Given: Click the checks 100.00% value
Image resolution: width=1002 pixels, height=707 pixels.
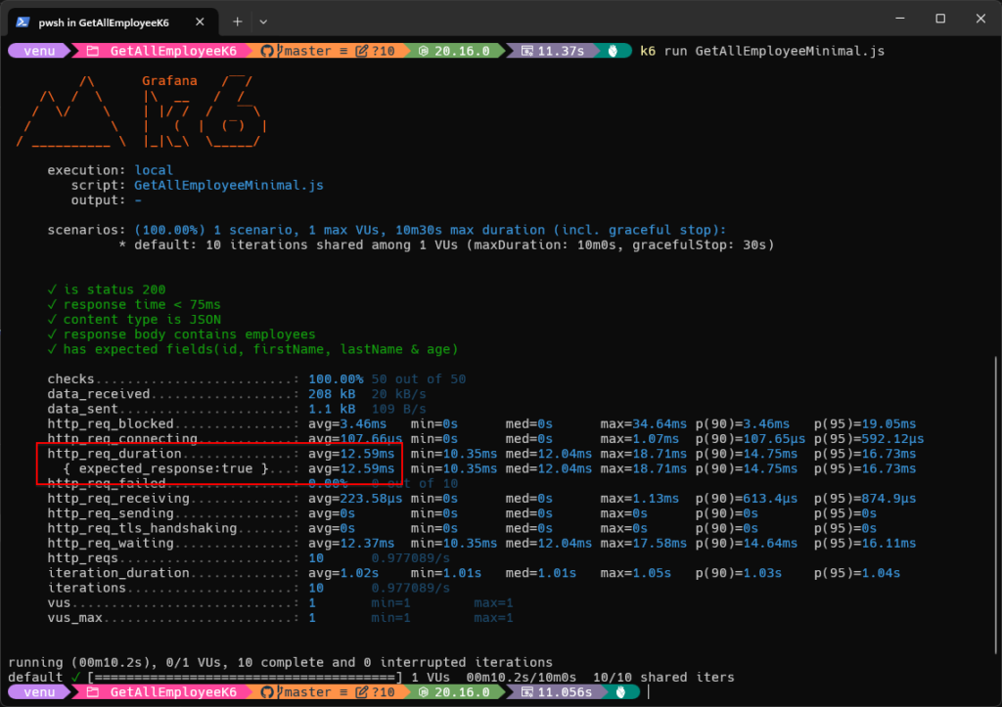Looking at the screenshot, I should [336, 379].
